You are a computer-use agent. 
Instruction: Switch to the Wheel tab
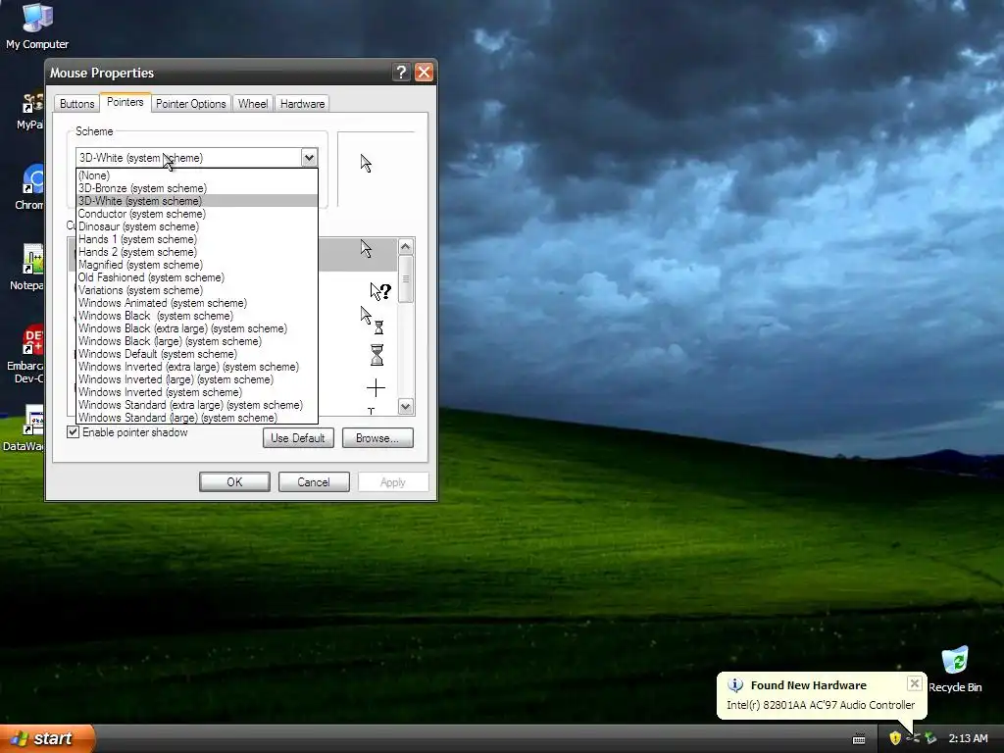click(253, 104)
